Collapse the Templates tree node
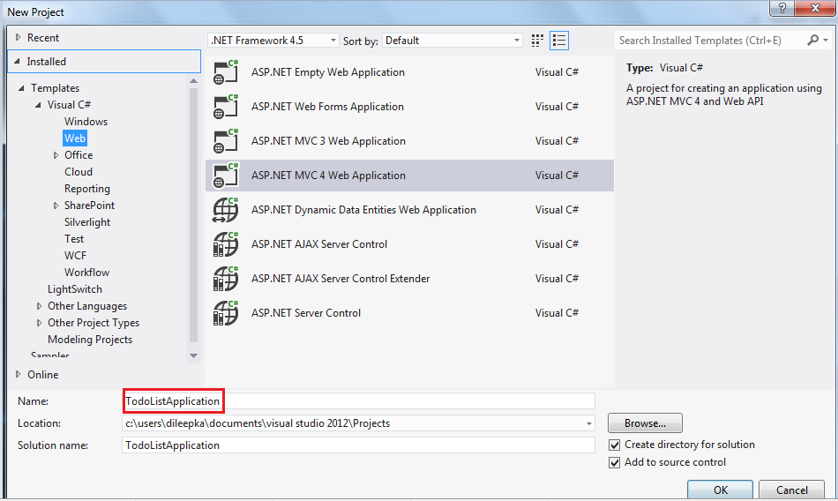 (x=21, y=88)
